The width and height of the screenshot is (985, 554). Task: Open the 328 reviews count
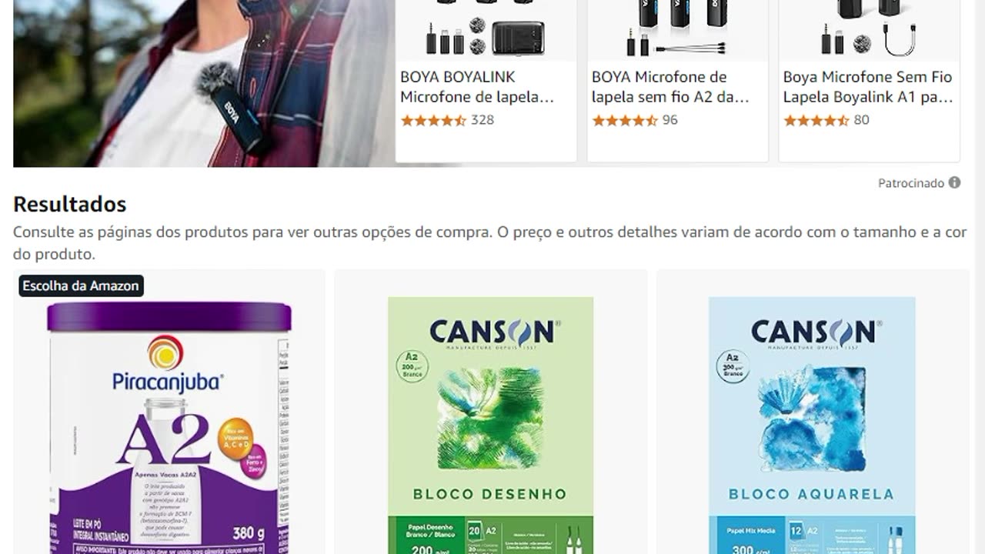coord(482,120)
